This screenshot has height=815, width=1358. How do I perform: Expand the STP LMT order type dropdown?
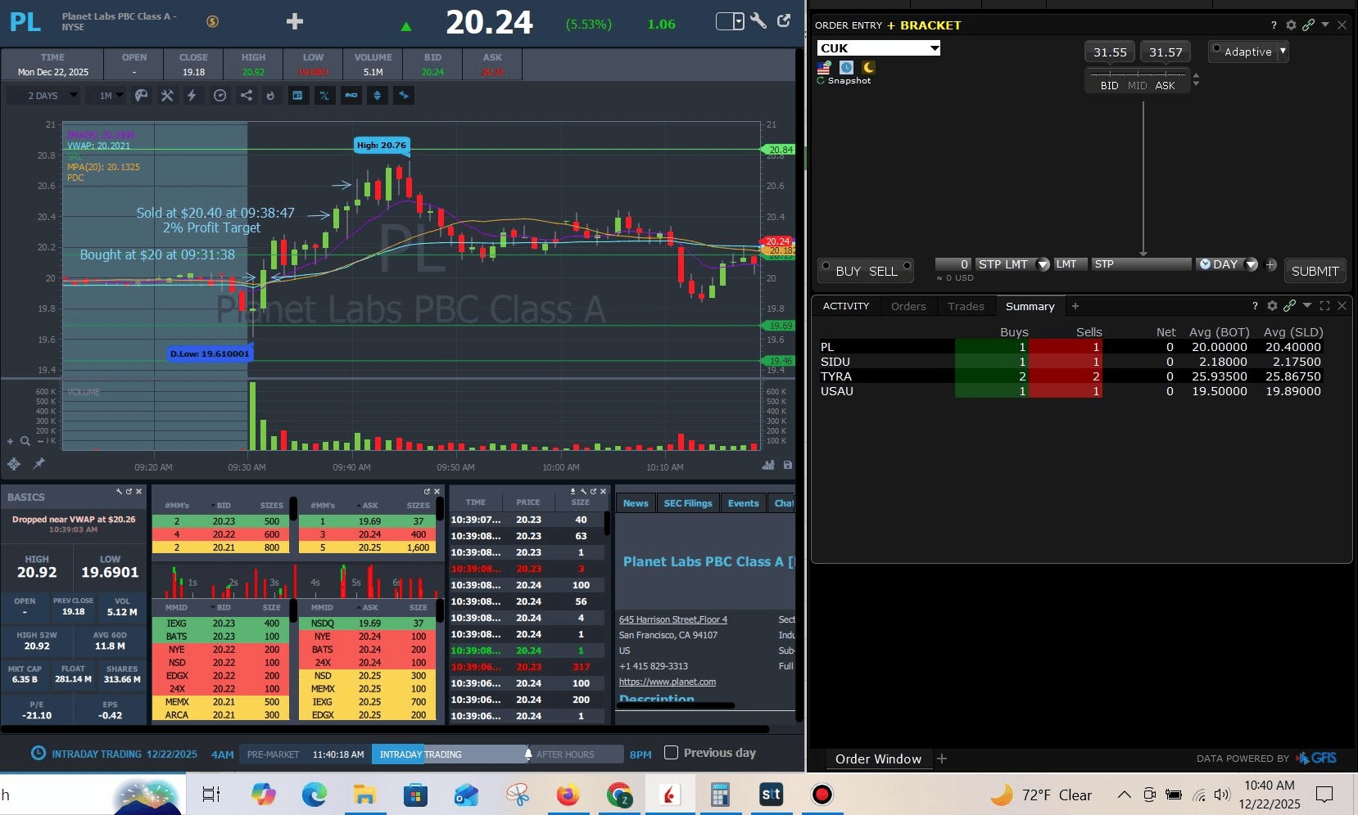(1043, 264)
